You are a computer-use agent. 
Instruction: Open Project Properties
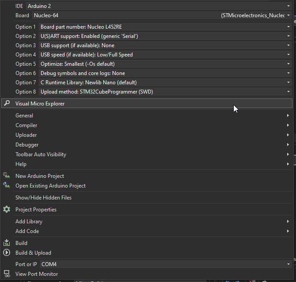147,210
